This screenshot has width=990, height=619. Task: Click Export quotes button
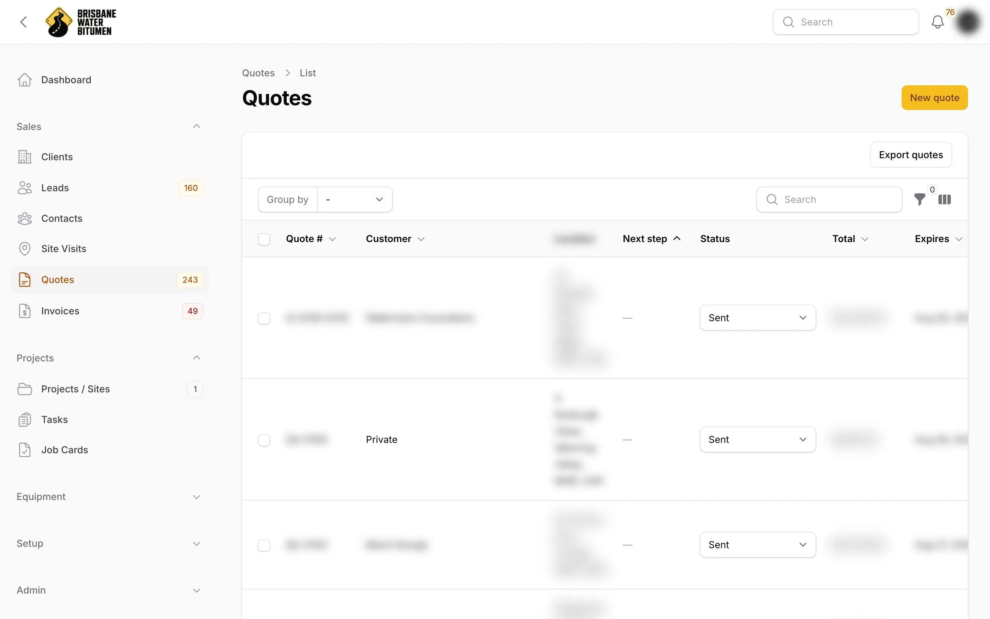(x=911, y=155)
